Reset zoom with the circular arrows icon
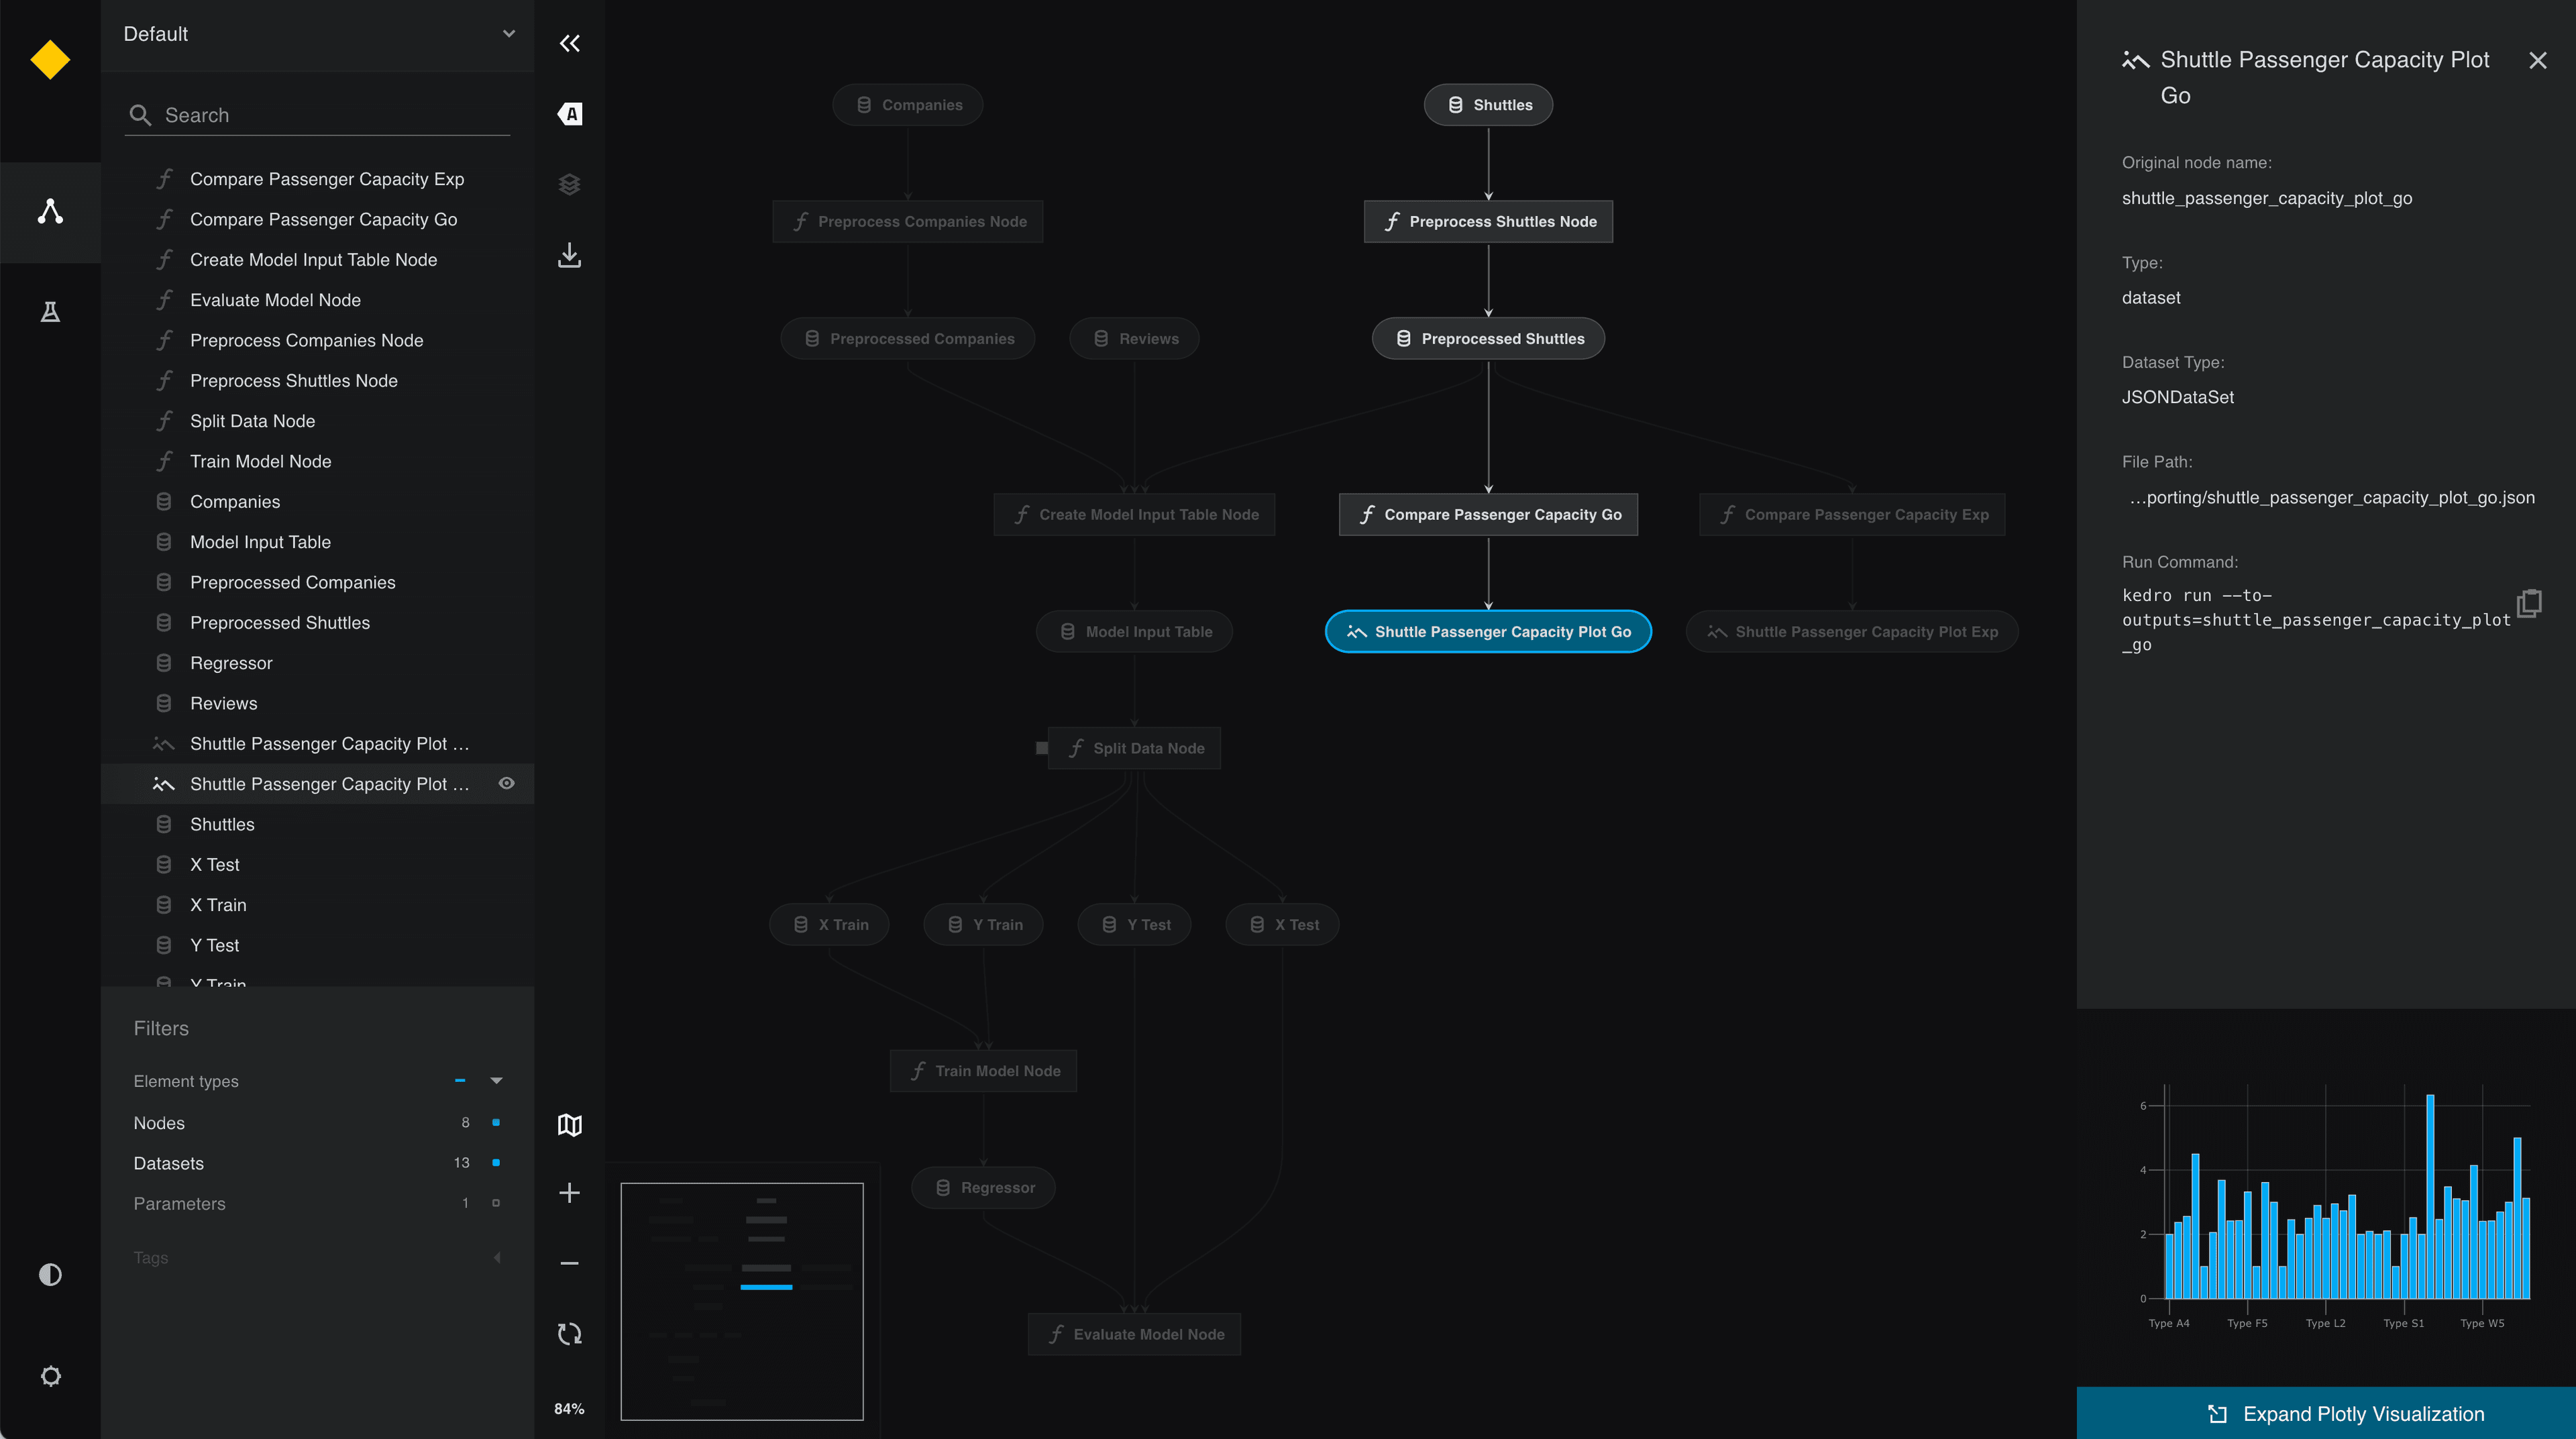Screen dimensions: 2576x1439 [x=569, y=1333]
